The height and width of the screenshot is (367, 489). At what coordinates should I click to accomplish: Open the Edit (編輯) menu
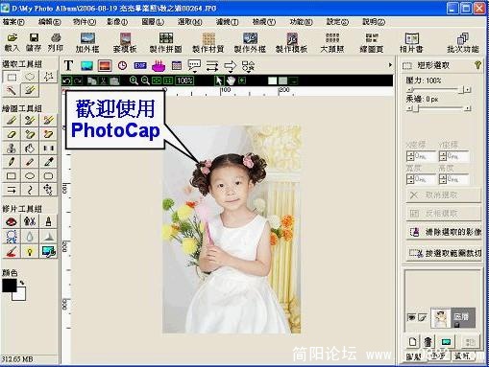pos(49,22)
